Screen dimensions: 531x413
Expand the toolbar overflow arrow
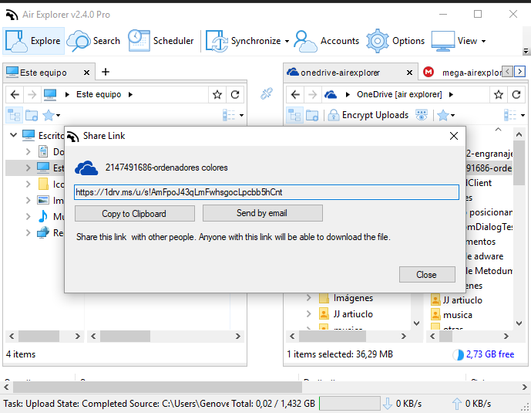coord(526,52)
